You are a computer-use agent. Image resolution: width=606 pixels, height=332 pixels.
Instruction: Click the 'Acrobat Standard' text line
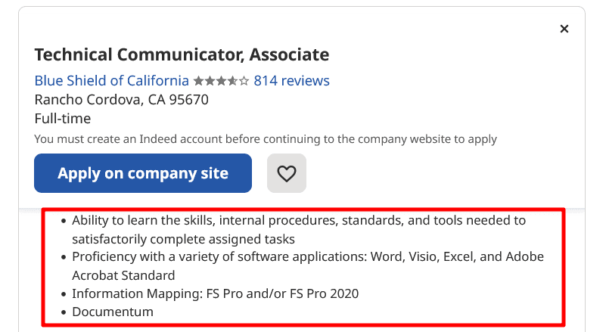(x=123, y=275)
